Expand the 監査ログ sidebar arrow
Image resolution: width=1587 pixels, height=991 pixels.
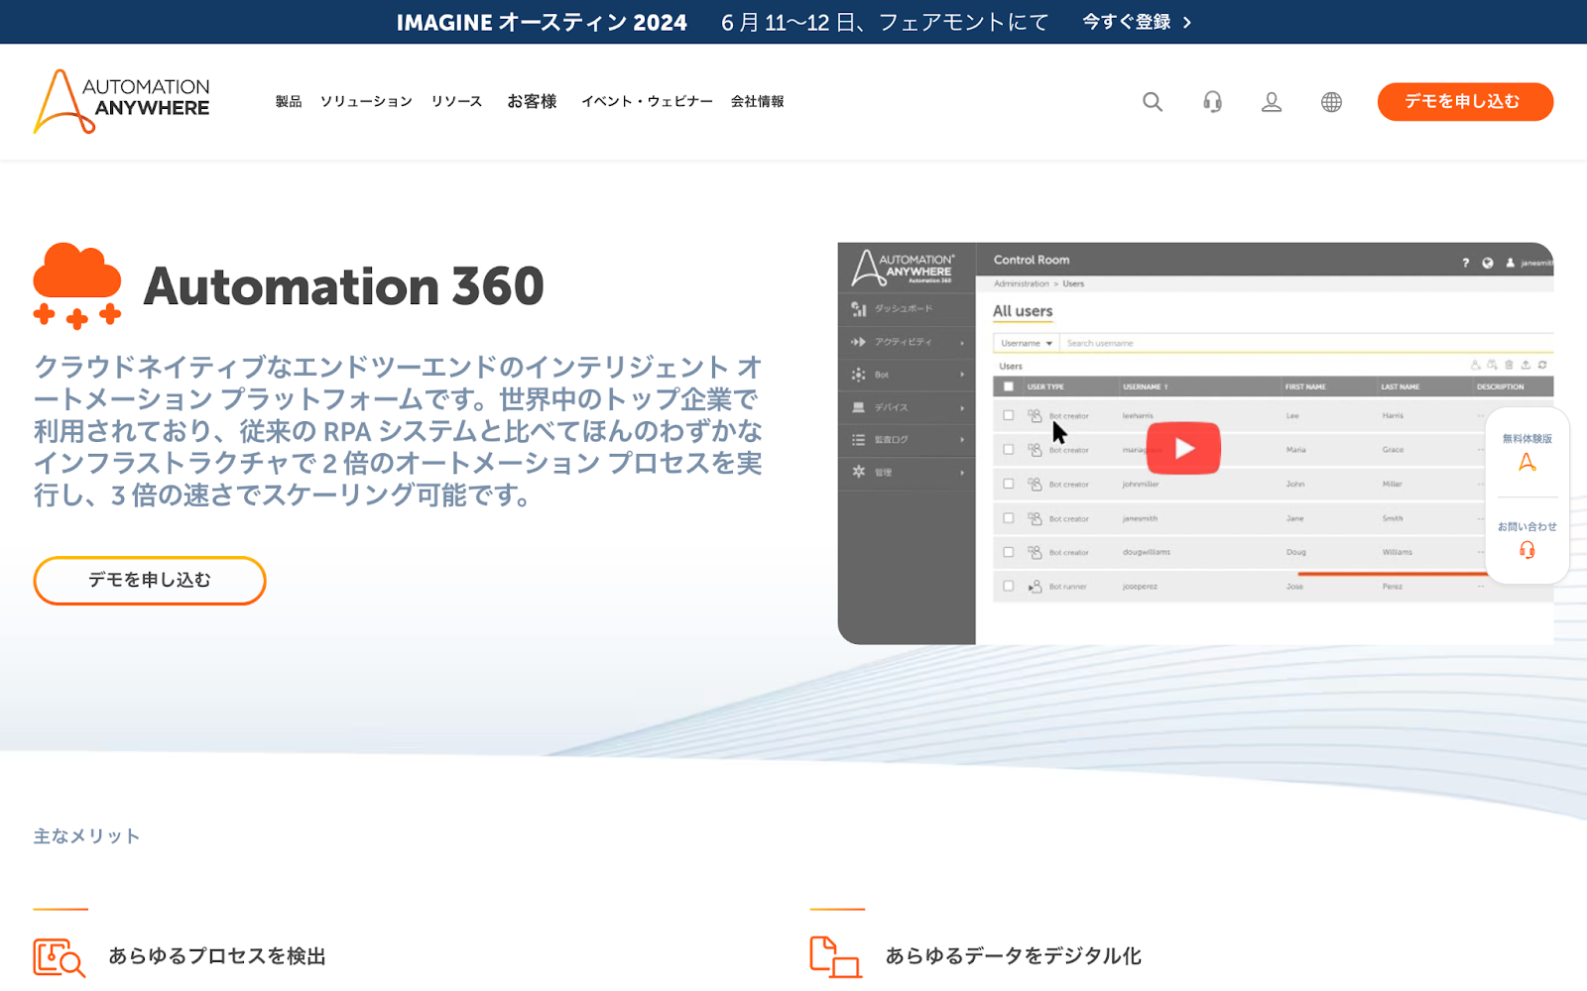[x=962, y=440]
